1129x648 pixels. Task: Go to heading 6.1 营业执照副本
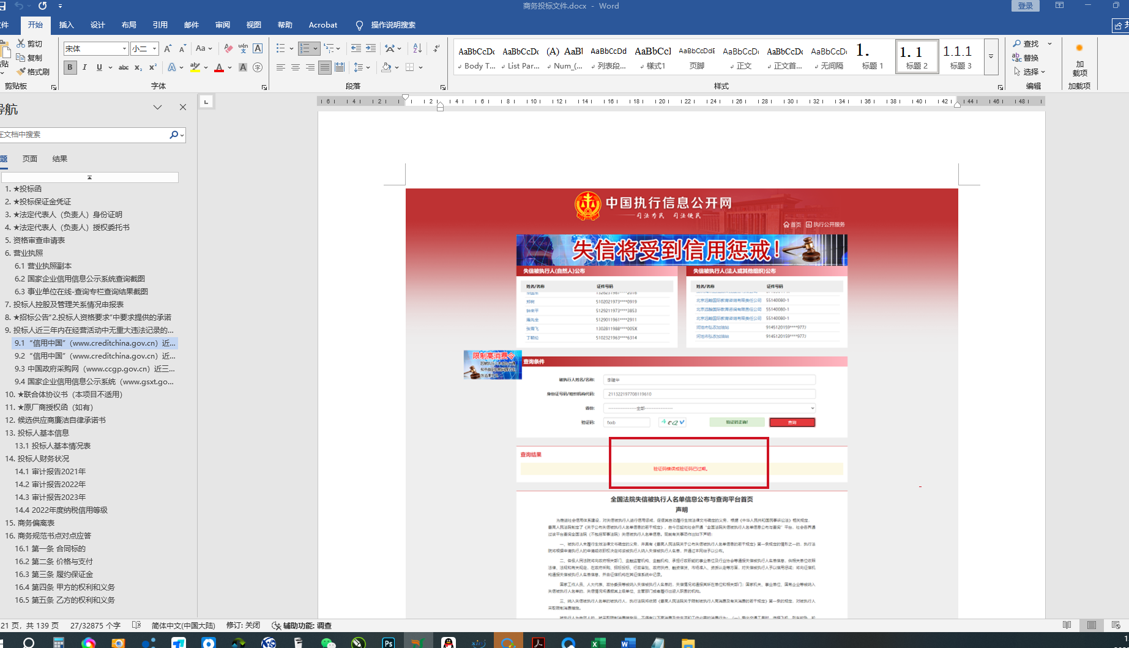(x=43, y=266)
